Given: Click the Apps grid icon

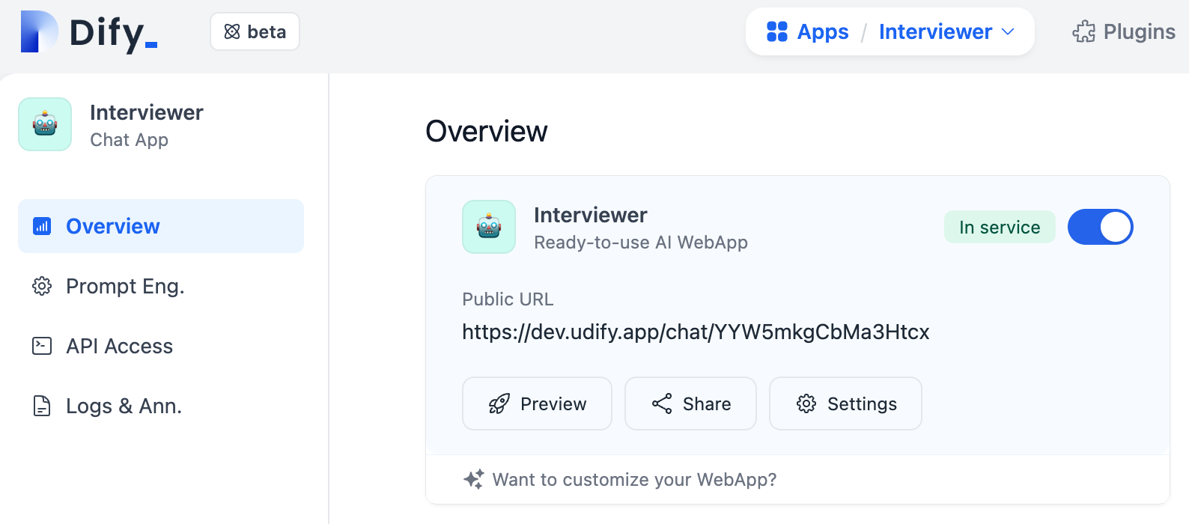Looking at the screenshot, I should [777, 31].
